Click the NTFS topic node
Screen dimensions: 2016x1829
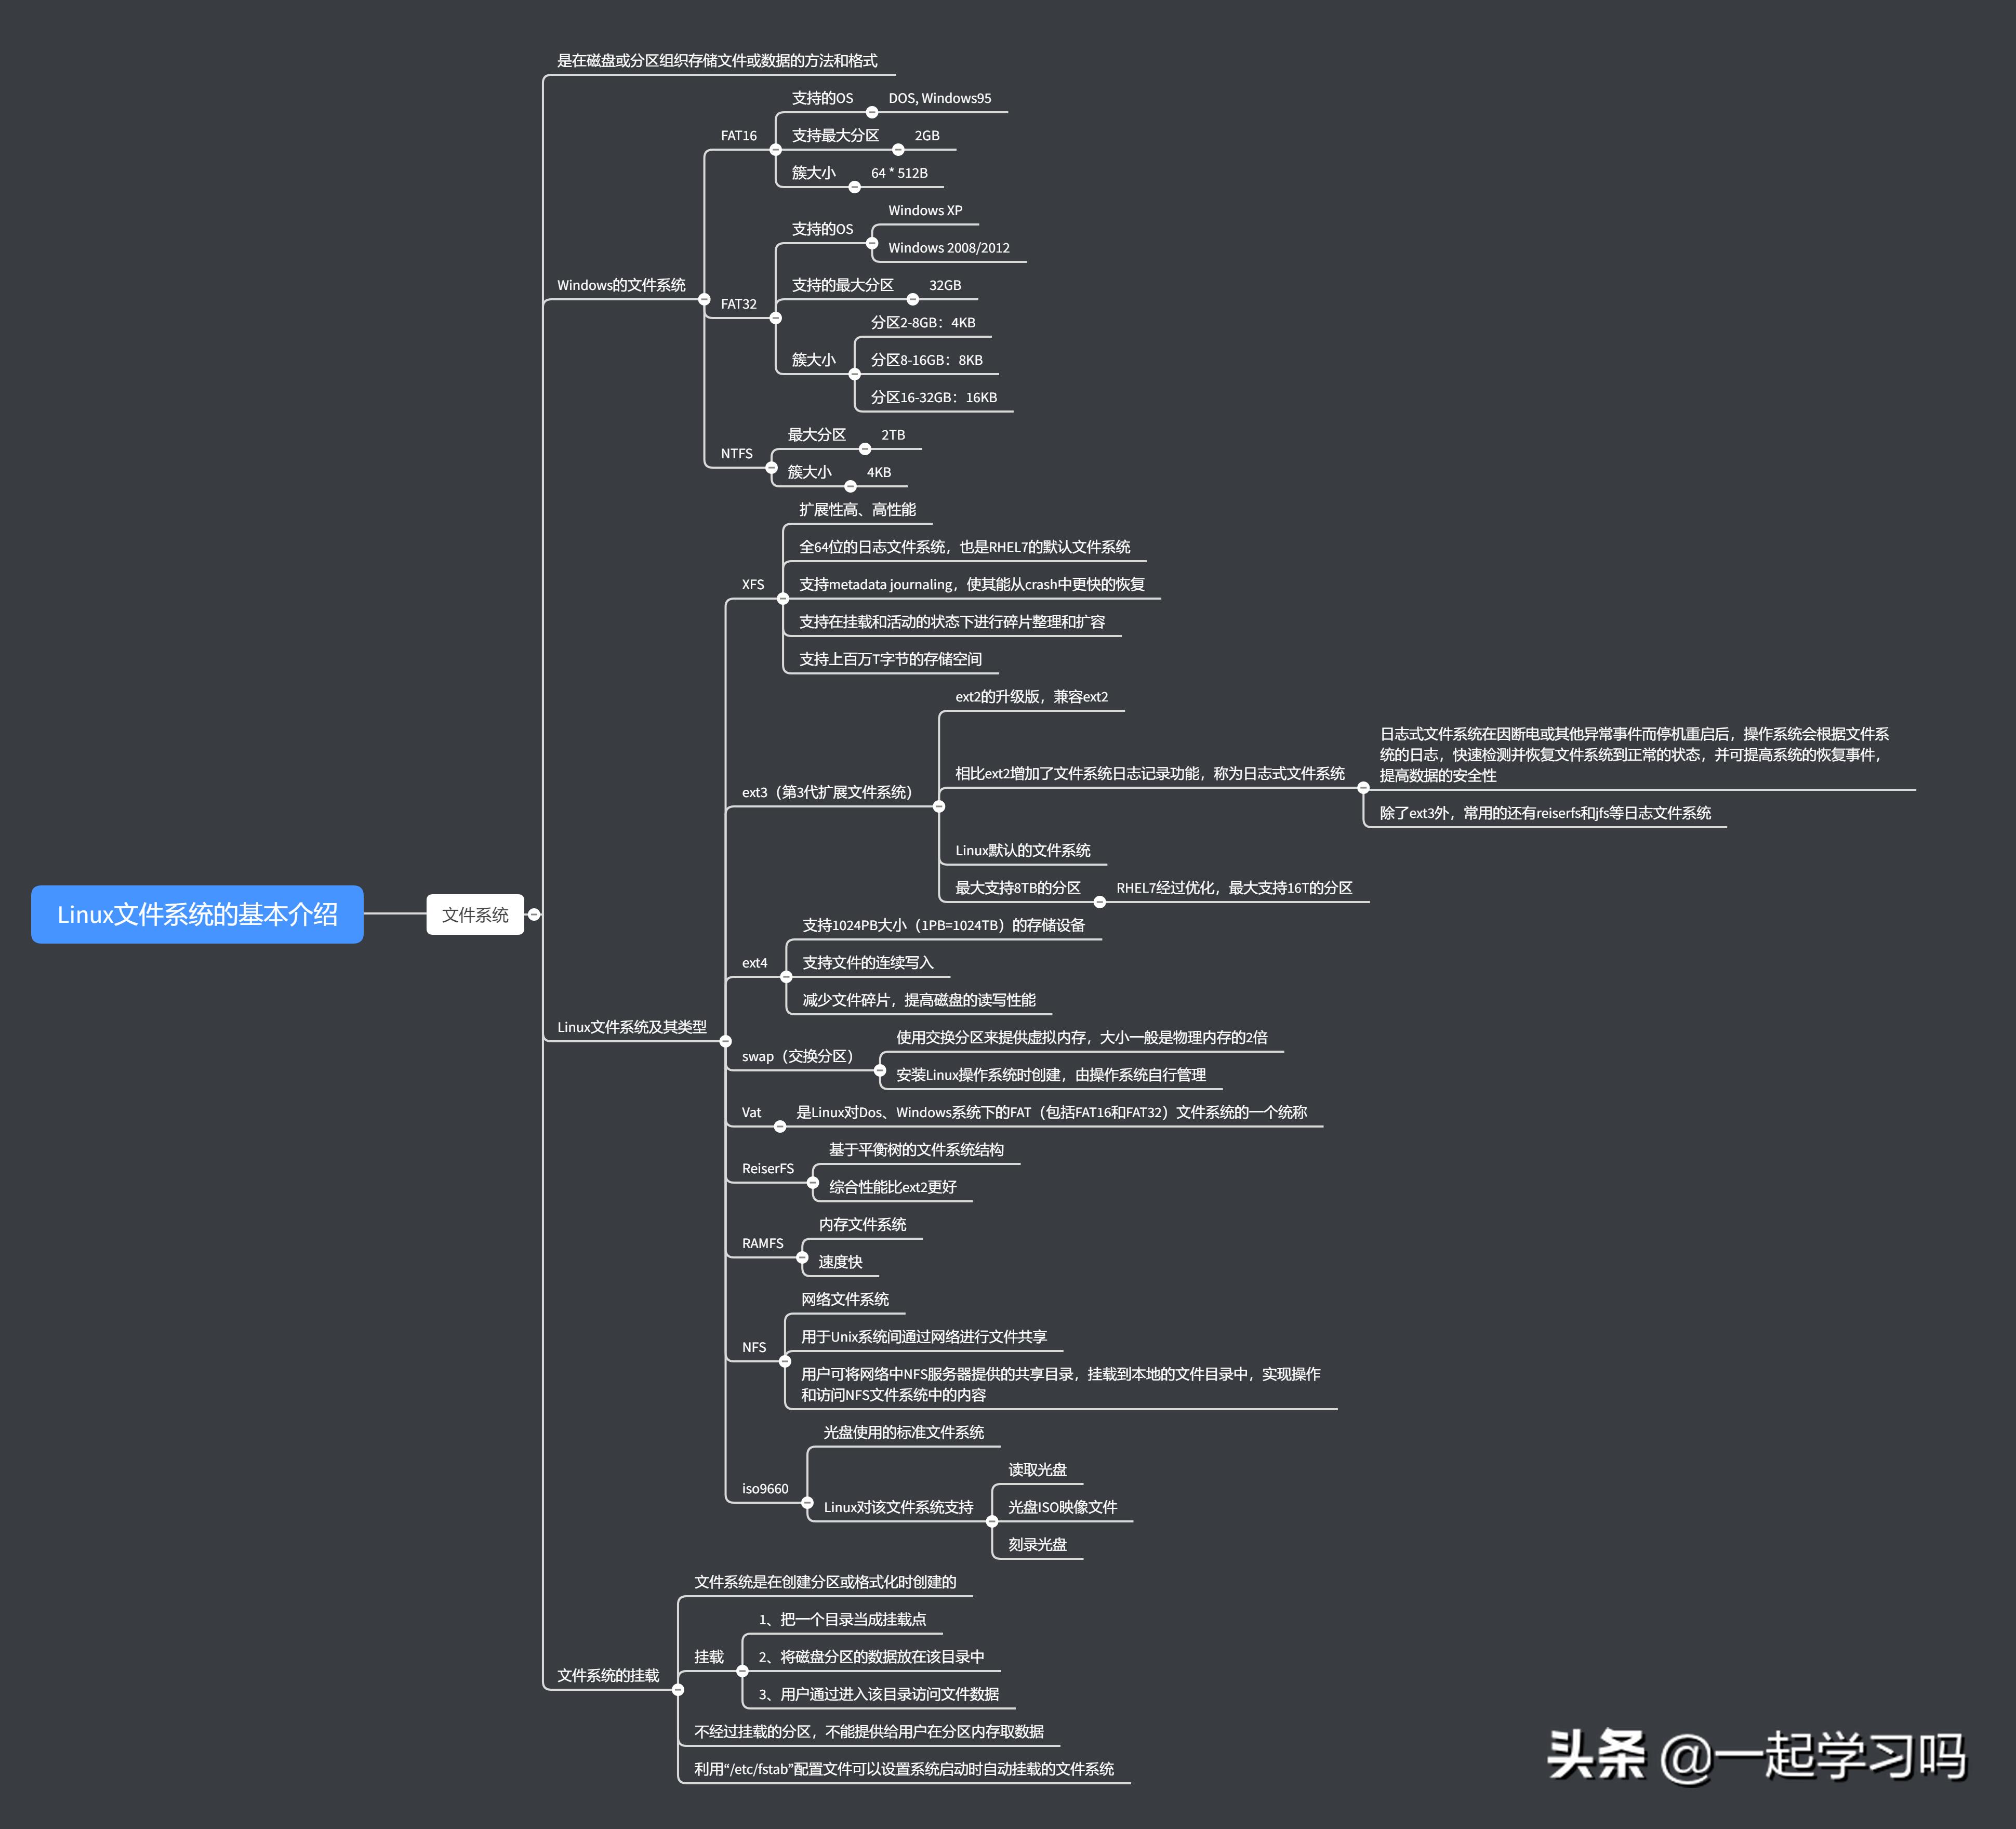click(736, 453)
